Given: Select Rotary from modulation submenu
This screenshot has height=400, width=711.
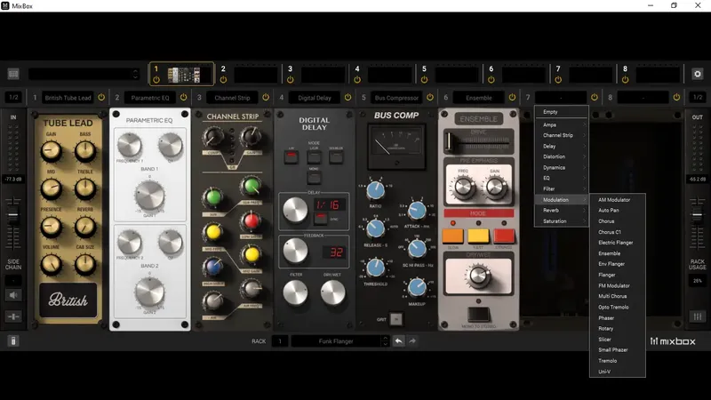Looking at the screenshot, I should pyautogui.click(x=617, y=328).
